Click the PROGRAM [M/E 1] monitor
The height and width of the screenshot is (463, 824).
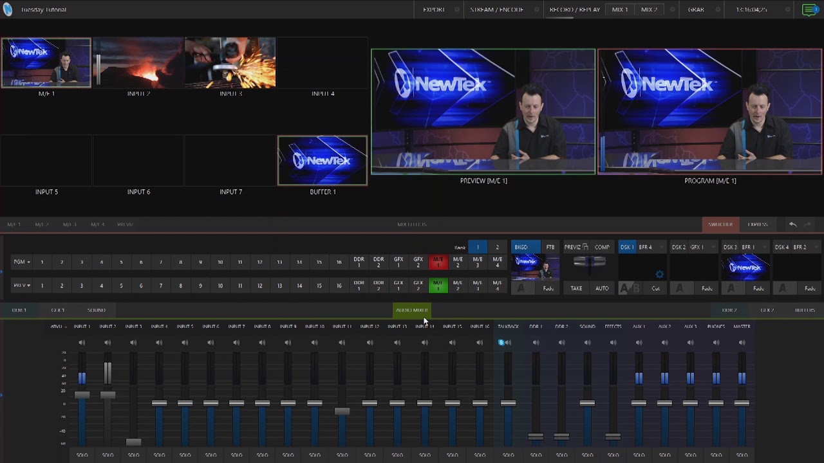pyautogui.click(x=710, y=112)
